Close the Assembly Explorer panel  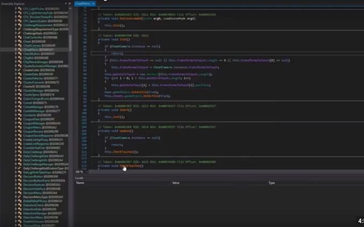(70, 4)
